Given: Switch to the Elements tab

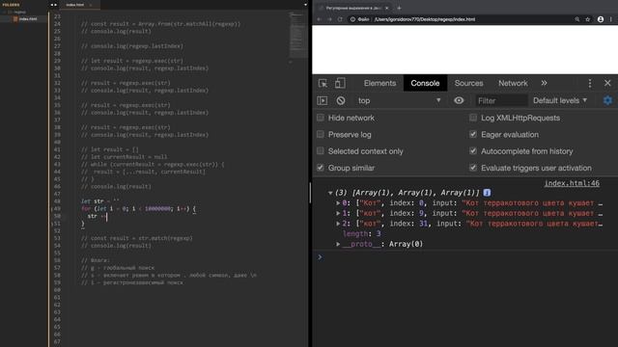Looking at the screenshot, I should tap(379, 83).
